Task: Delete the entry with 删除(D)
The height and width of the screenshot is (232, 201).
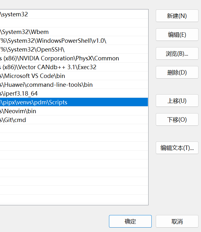Action: click(x=177, y=72)
